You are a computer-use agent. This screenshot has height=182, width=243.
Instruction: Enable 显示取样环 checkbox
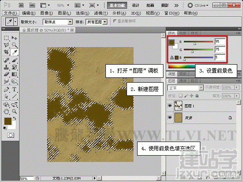click(x=115, y=21)
